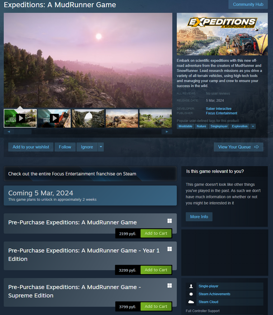Expand the Ignore options dropdown arrow
This screenshot has width=273, height=315.
coord(101,147)
